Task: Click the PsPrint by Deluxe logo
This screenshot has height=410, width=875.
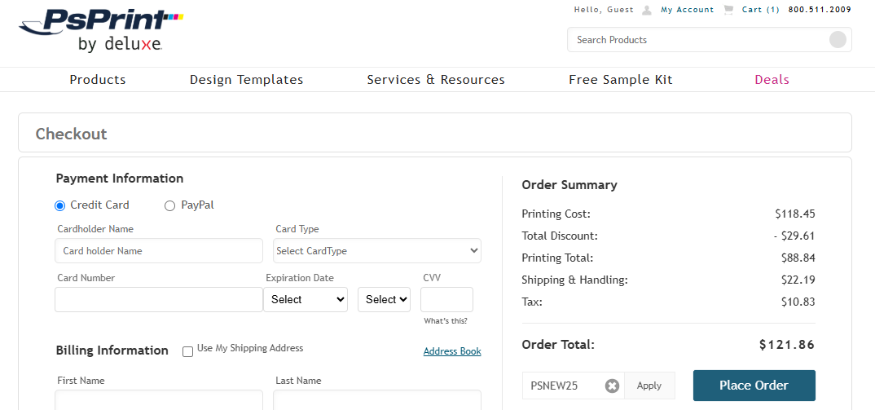Action: [x=101, y=31]
